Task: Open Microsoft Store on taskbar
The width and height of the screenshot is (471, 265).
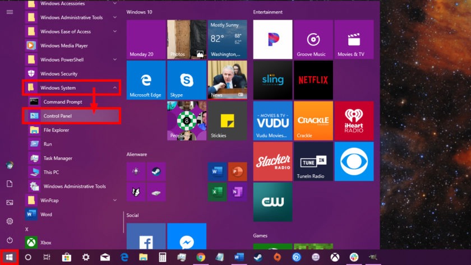Action: click(x=66, y=257)
